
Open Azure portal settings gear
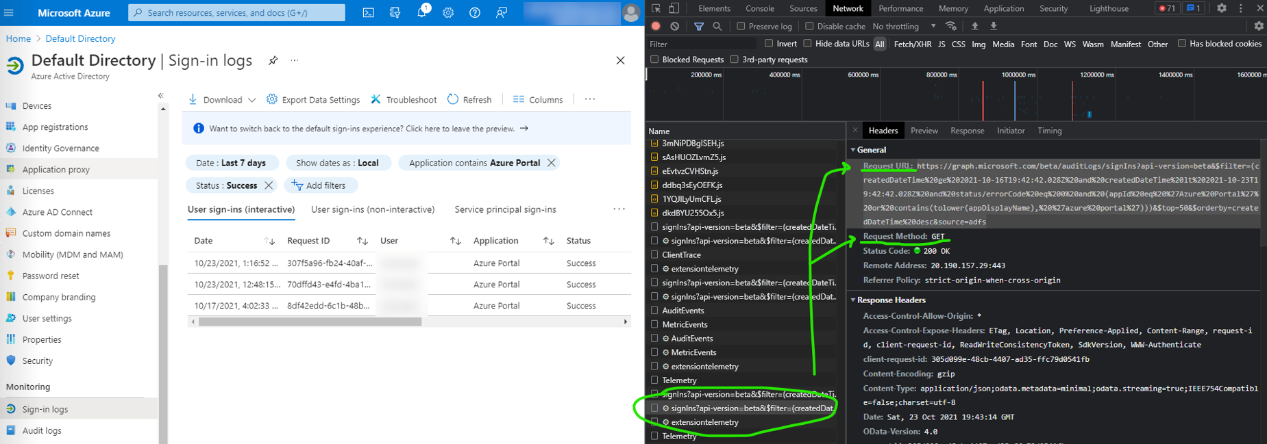[x=448, y=13]
